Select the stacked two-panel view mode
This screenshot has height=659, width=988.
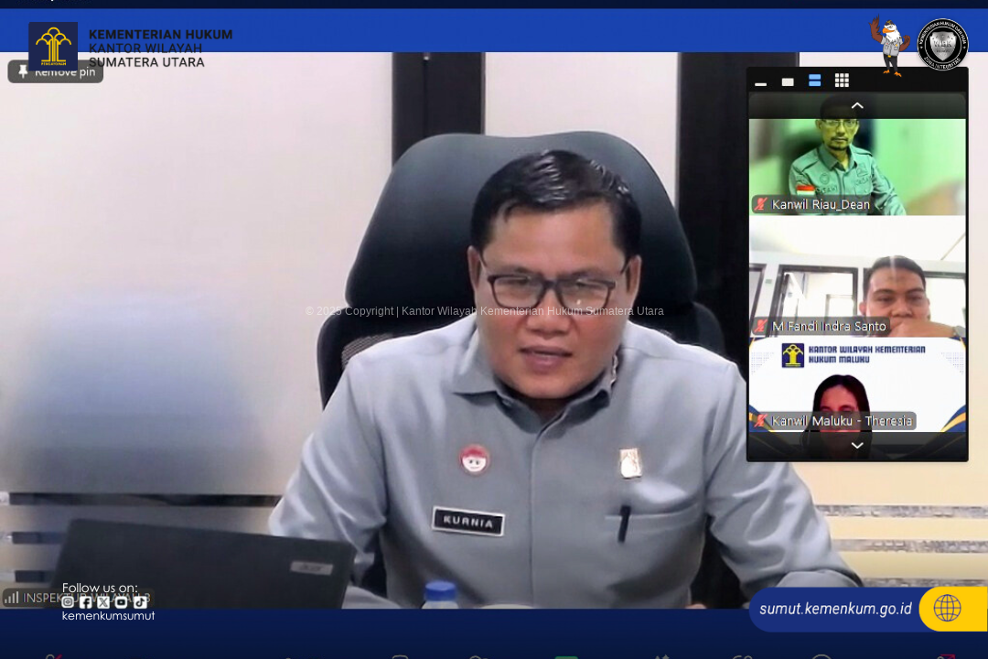tap(814, 81)
